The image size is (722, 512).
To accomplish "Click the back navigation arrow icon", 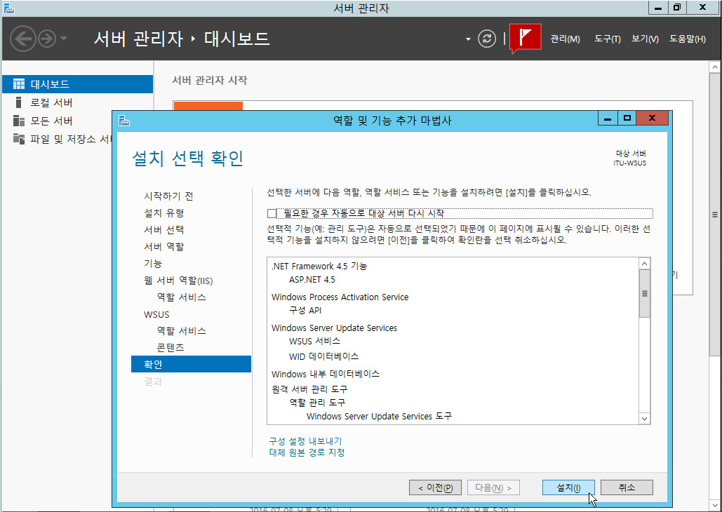I will point(23,38).
